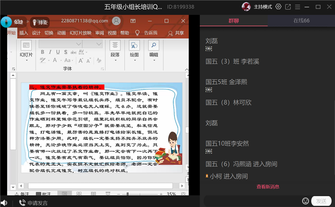Click 申请发言 button
The width and height of the screenshot is (335, 207).
(33, 203)
